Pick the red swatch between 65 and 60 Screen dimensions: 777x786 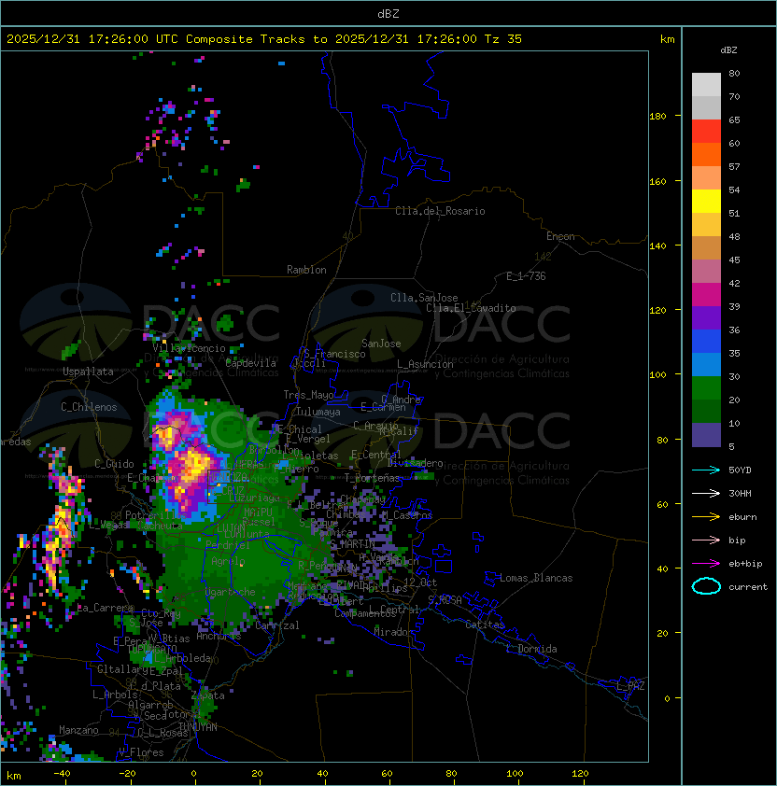[706, 132]
